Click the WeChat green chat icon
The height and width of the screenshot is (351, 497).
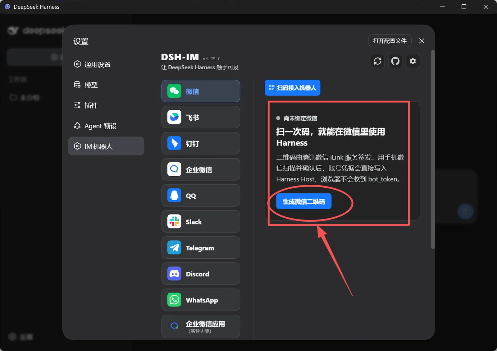tap(174, 91)
